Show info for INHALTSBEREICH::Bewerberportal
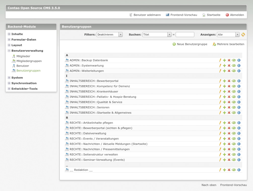This screenshot has width=253, height=191. 239,81
